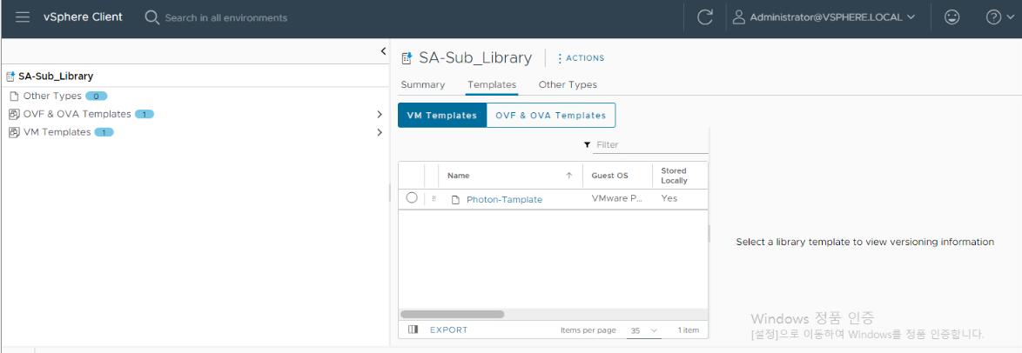Expand VM Templates chevron
The width and height of the screenshot is (1022, 353).
point(380,132)
